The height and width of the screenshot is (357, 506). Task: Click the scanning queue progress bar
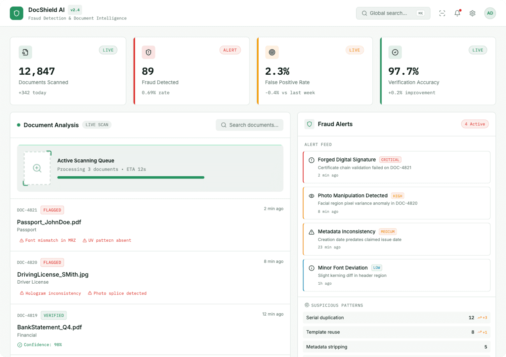(x=131, y=178)
